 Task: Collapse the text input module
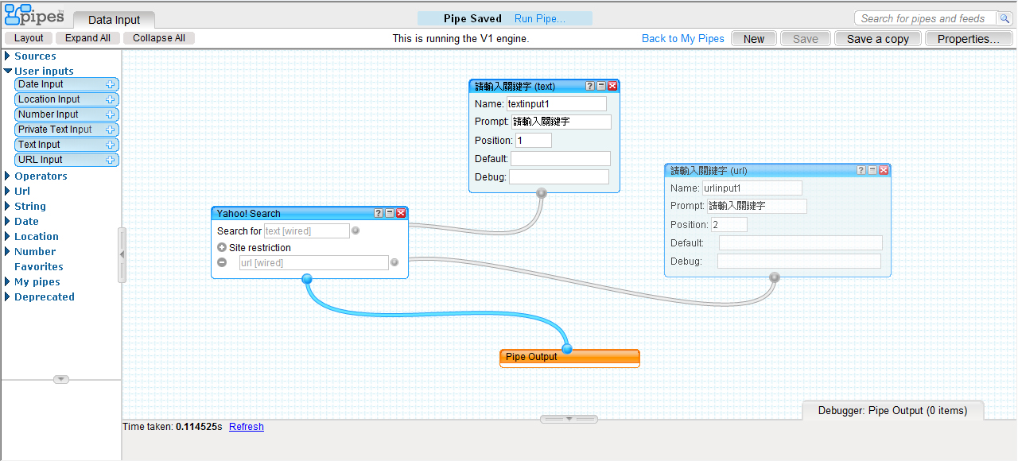(x=601, y=86)
